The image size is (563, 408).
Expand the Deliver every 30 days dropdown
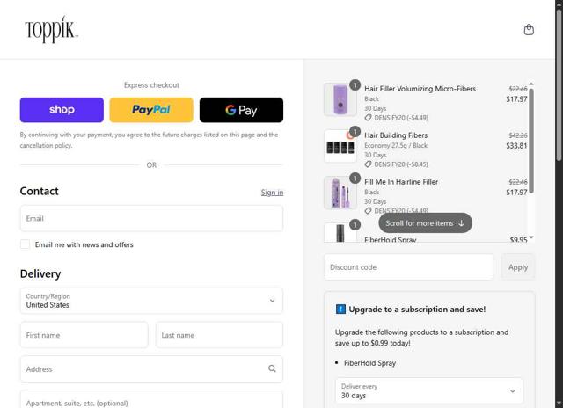[429, 390]
